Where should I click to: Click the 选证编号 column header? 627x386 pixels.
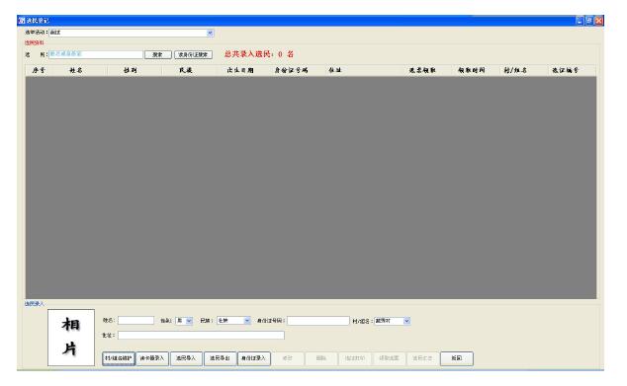click(x=565, y=70)
